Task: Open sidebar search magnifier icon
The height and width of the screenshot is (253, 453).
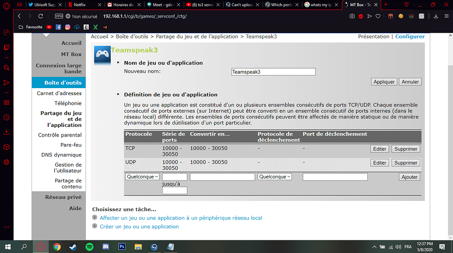Action: (x=7, y=68)
